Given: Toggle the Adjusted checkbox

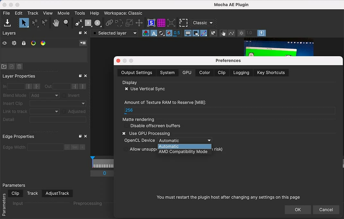Looking at the screenshot, I should [64, 111].
